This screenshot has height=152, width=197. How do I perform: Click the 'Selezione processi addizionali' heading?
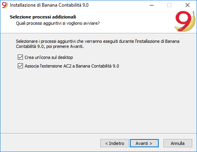coord(43,17)
